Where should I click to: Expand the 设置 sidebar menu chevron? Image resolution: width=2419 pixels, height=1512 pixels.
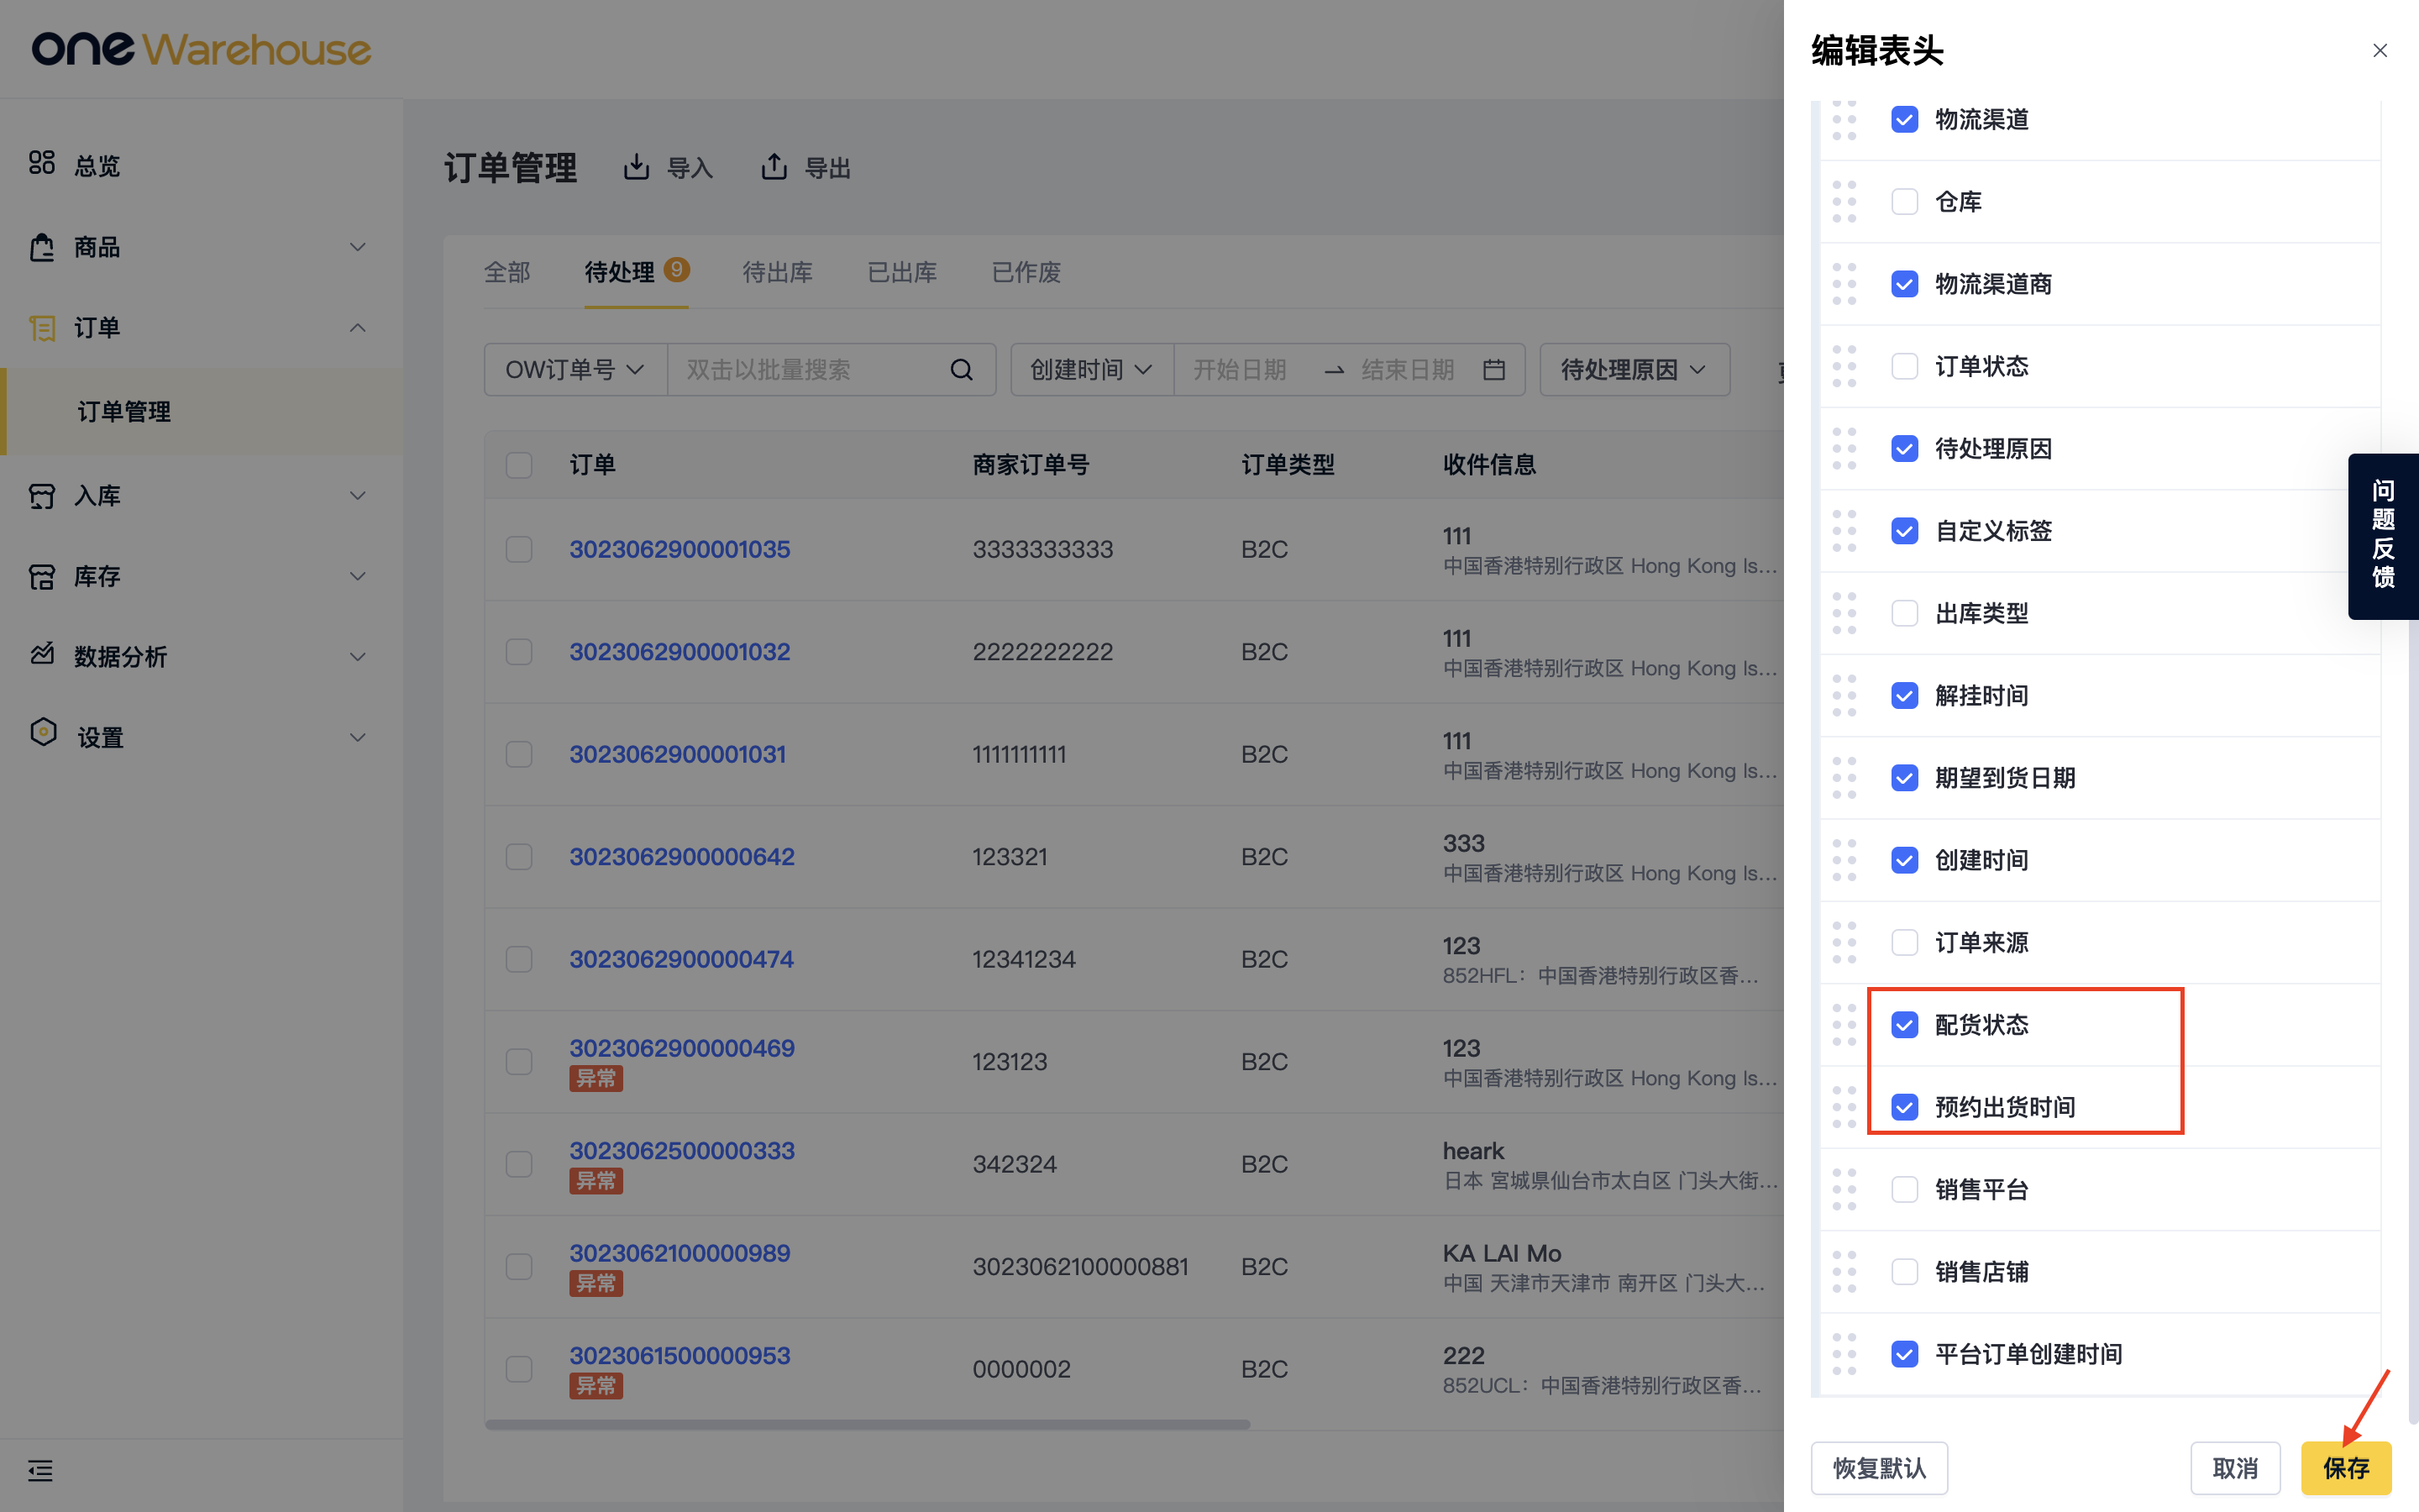(357, 738)
